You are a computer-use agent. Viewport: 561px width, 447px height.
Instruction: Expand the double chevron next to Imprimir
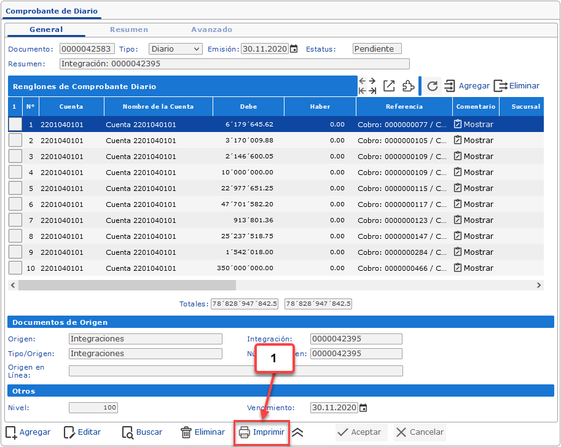(x=297, y=432)
